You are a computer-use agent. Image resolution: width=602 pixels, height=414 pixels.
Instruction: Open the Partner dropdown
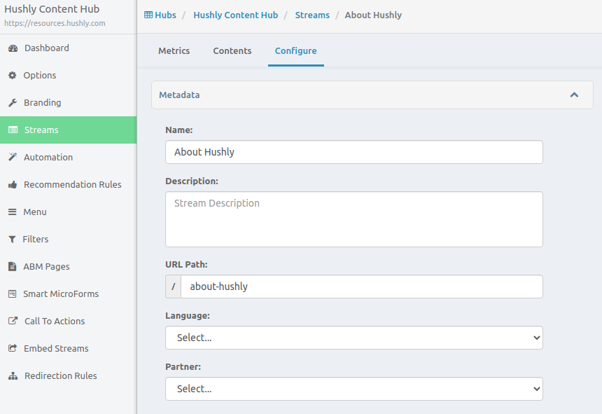coord(354,389)
